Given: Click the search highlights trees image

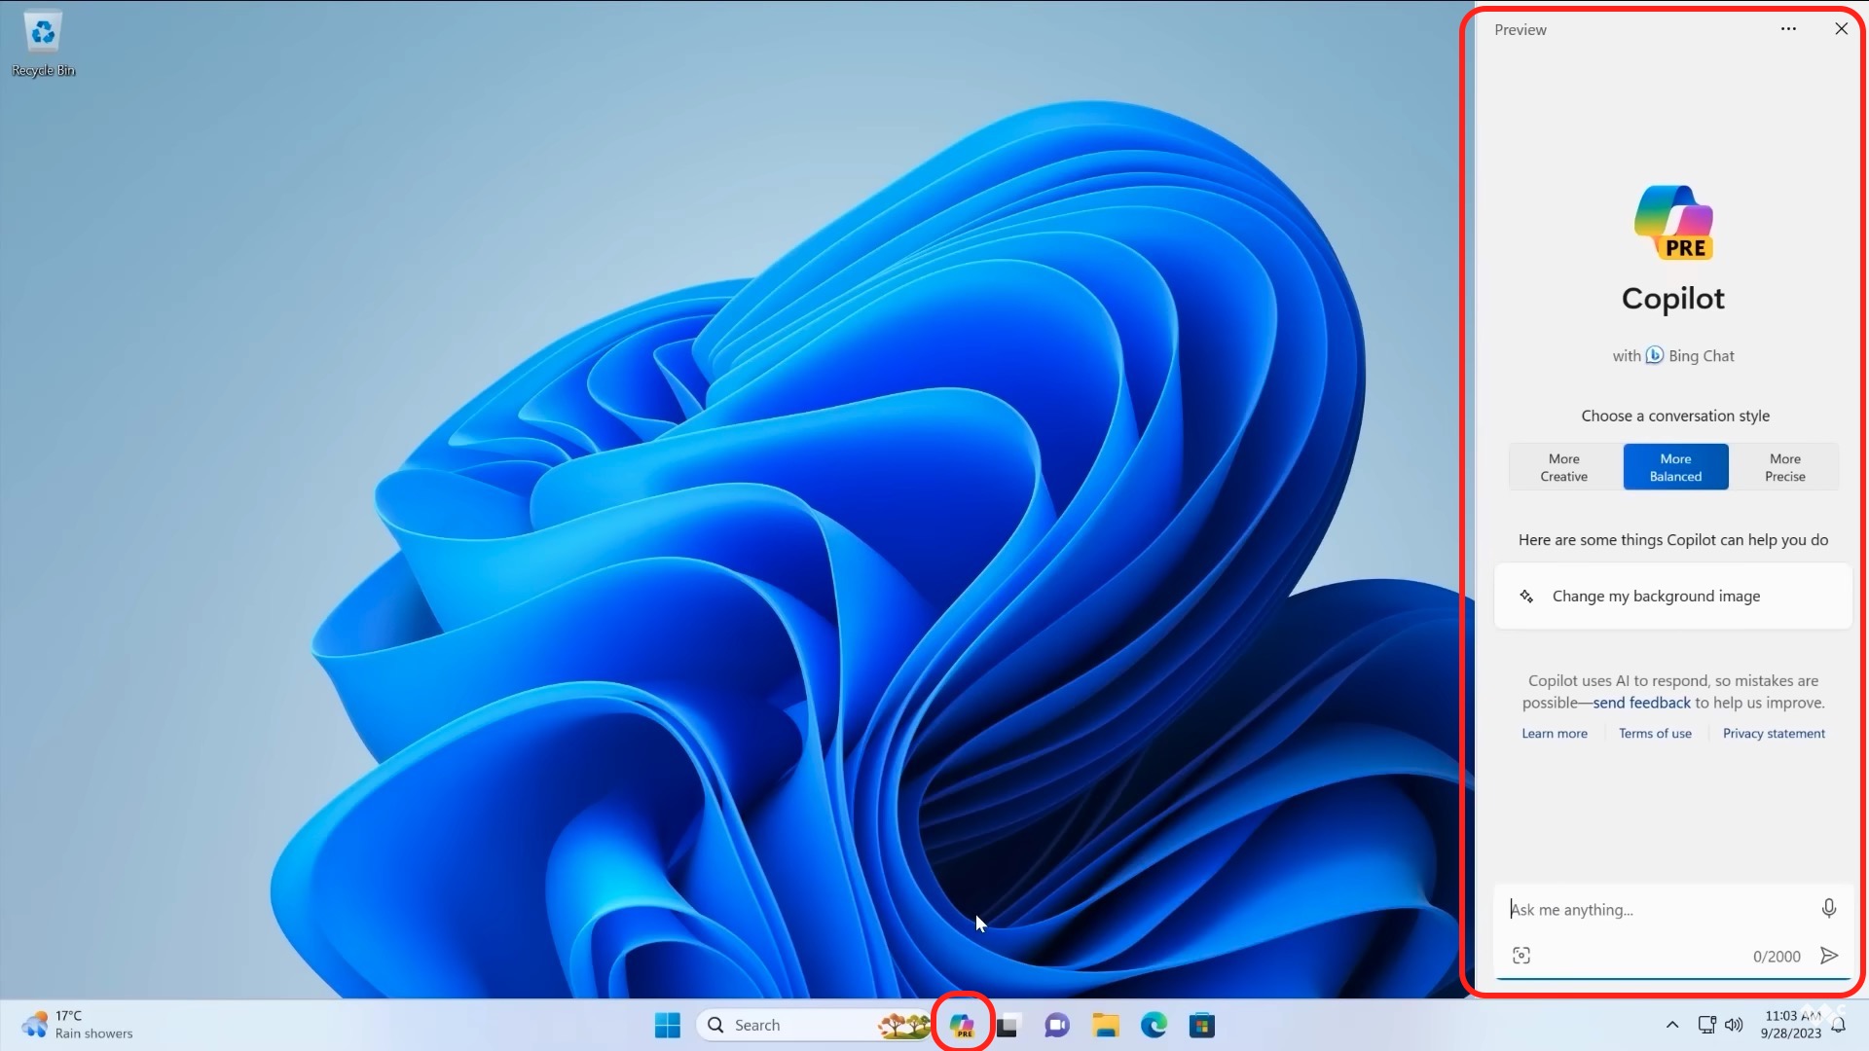Looking at the screenshot, I should click(x=903, y=1025).
